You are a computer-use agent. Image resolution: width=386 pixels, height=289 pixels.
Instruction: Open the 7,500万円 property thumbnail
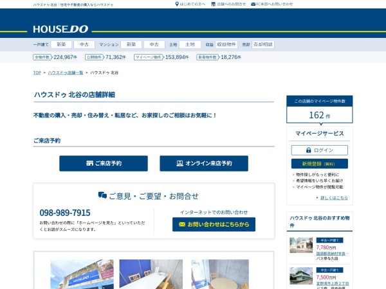[301, 276]
